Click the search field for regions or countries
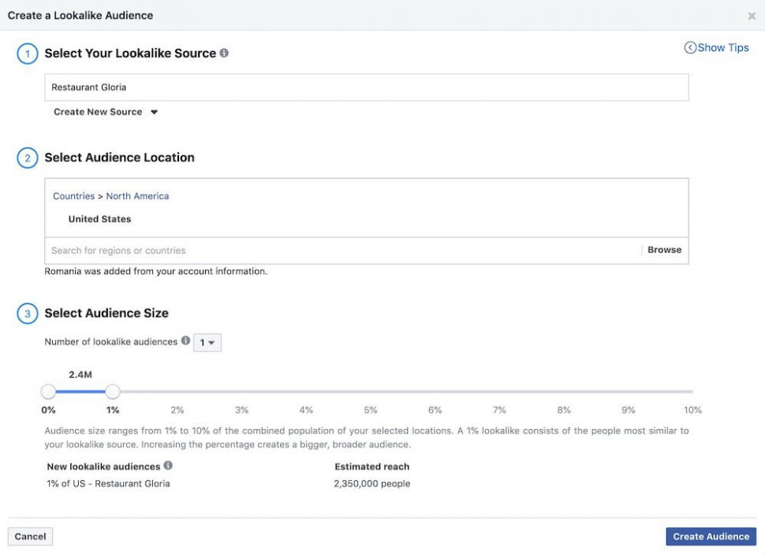765x555 pixels. [x=315, y=249]
